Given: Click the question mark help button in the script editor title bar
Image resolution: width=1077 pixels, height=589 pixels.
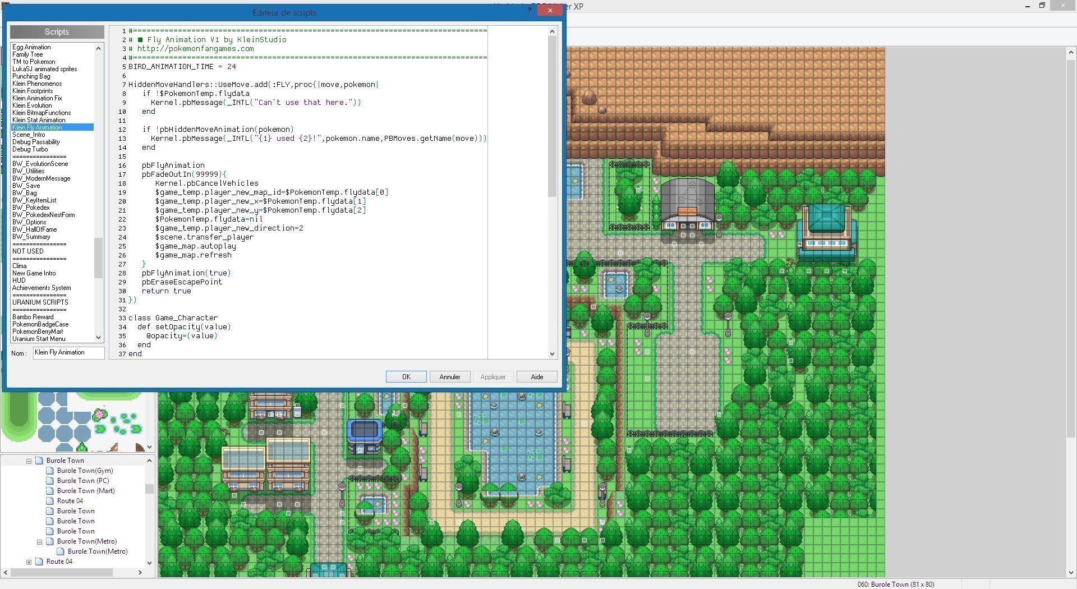Looking at the screenshot, I should [530, 10].
